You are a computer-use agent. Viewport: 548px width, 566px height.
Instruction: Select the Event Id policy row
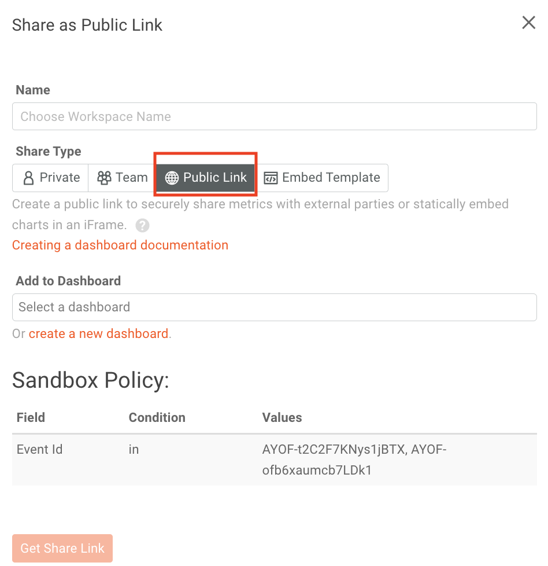(x=40, y=450)
